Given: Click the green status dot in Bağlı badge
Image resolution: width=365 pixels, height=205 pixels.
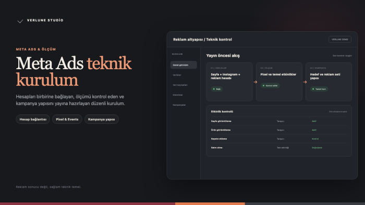Looking at the screenshot, I should pyautogui.click(x=214, y=89).
